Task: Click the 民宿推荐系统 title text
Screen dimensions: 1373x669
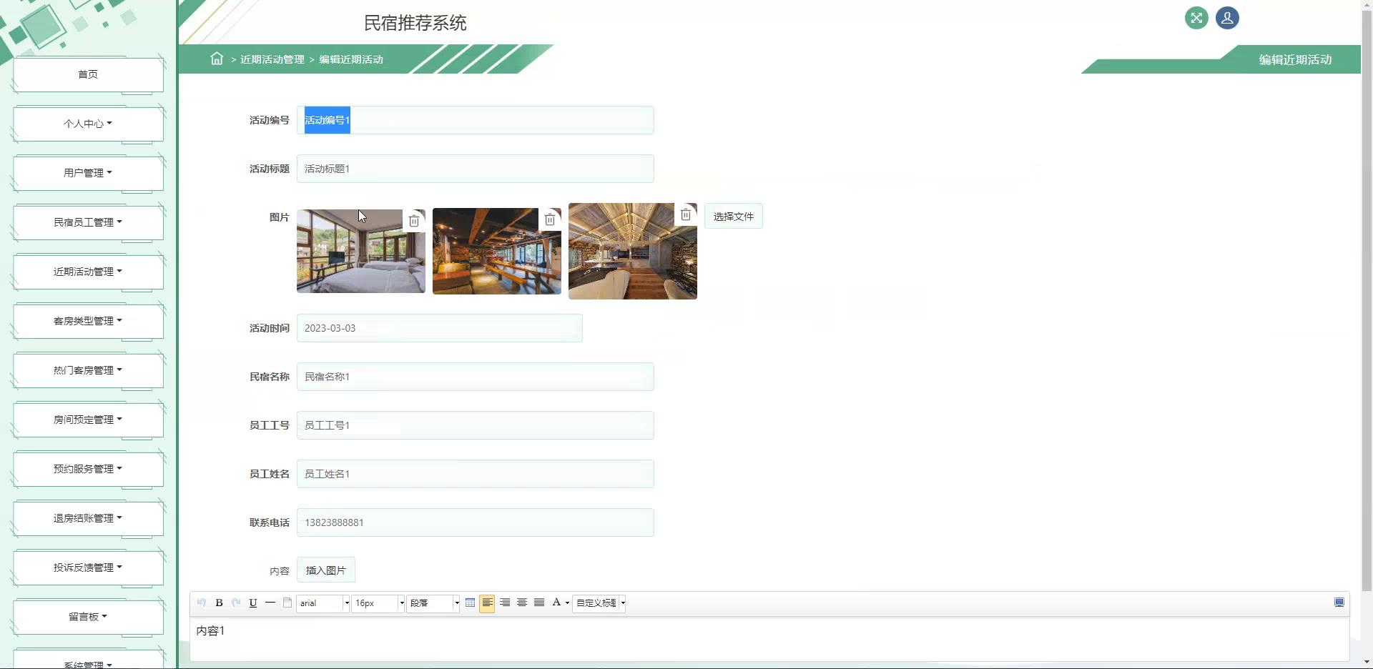Action: click(x=415, y=23)
